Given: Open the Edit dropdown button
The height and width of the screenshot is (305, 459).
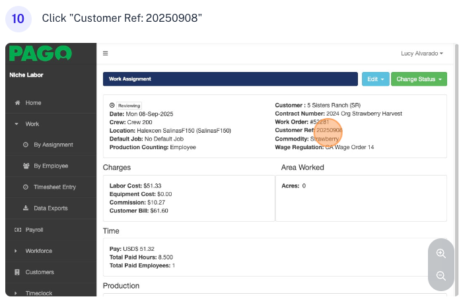Looking at the screenshot, I should coord(375,79).
